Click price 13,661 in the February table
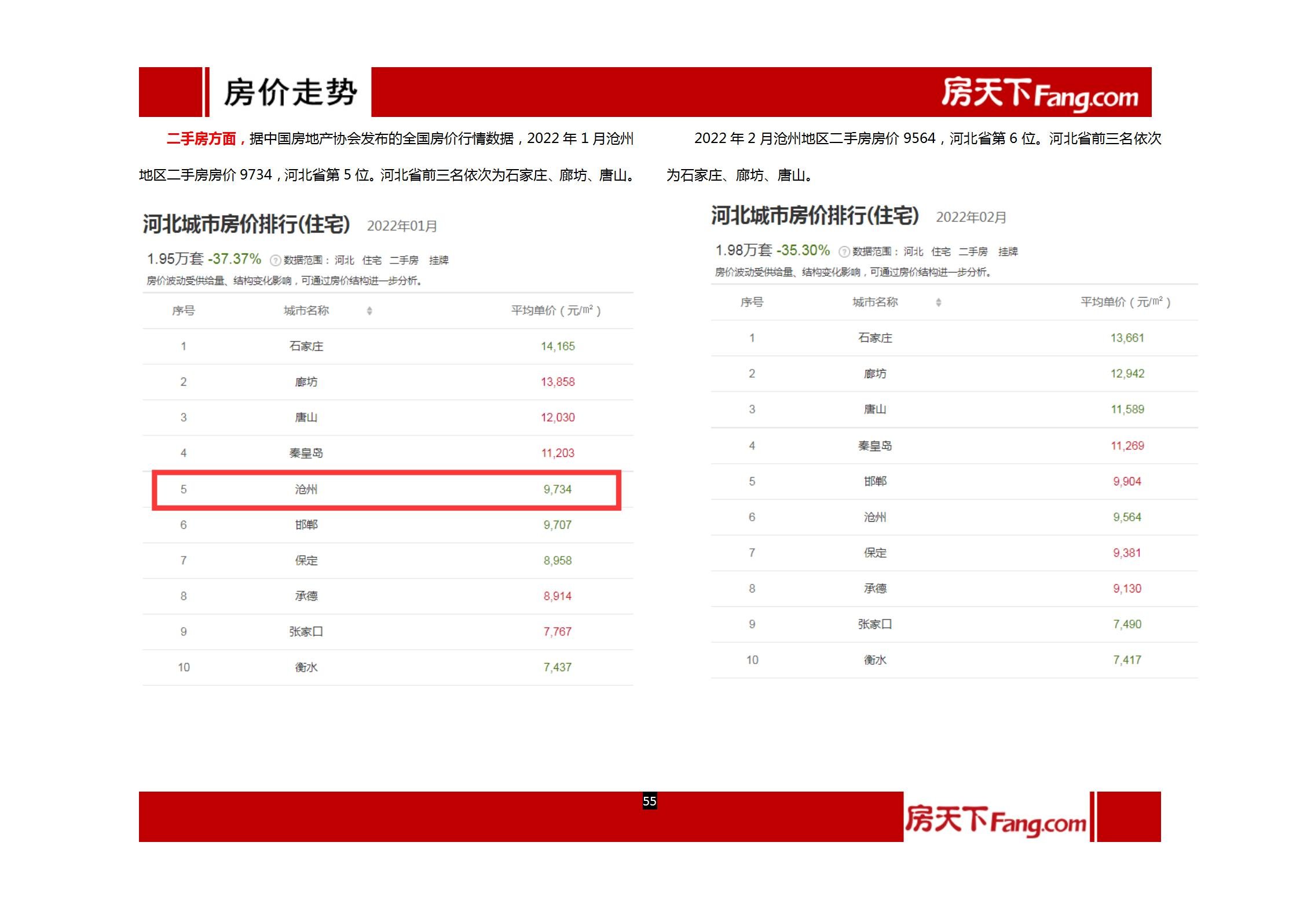The height and width of the screenshot is (919, 1300). point(1127,338)
